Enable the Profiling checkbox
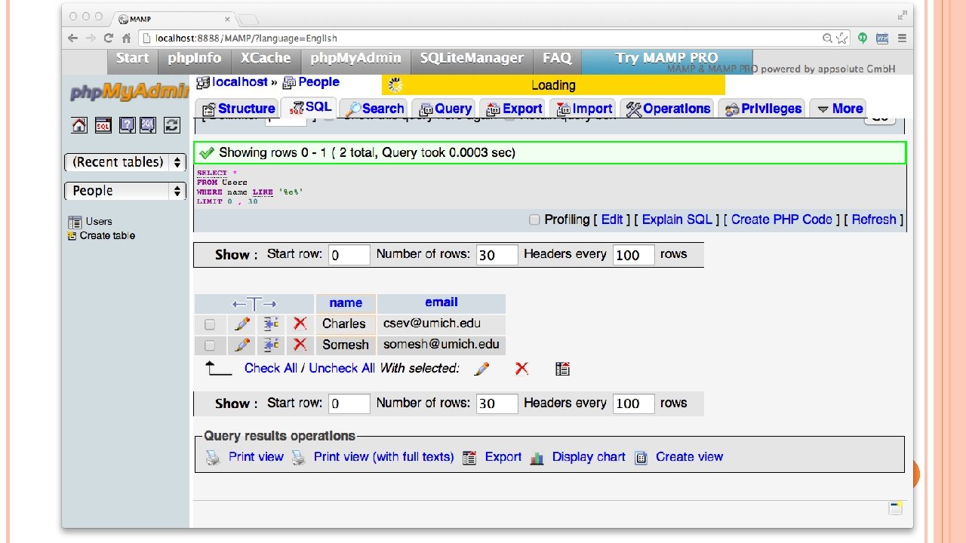The height and width of the screenshot is (543, 966). tap(534, 219)
